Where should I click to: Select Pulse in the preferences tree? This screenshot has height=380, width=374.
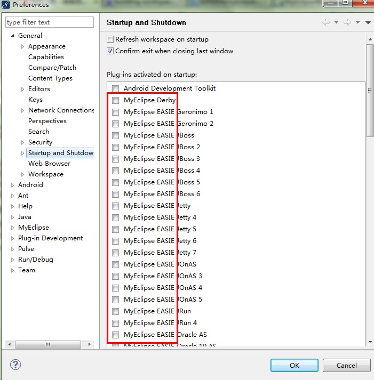(x=26, y=249)
